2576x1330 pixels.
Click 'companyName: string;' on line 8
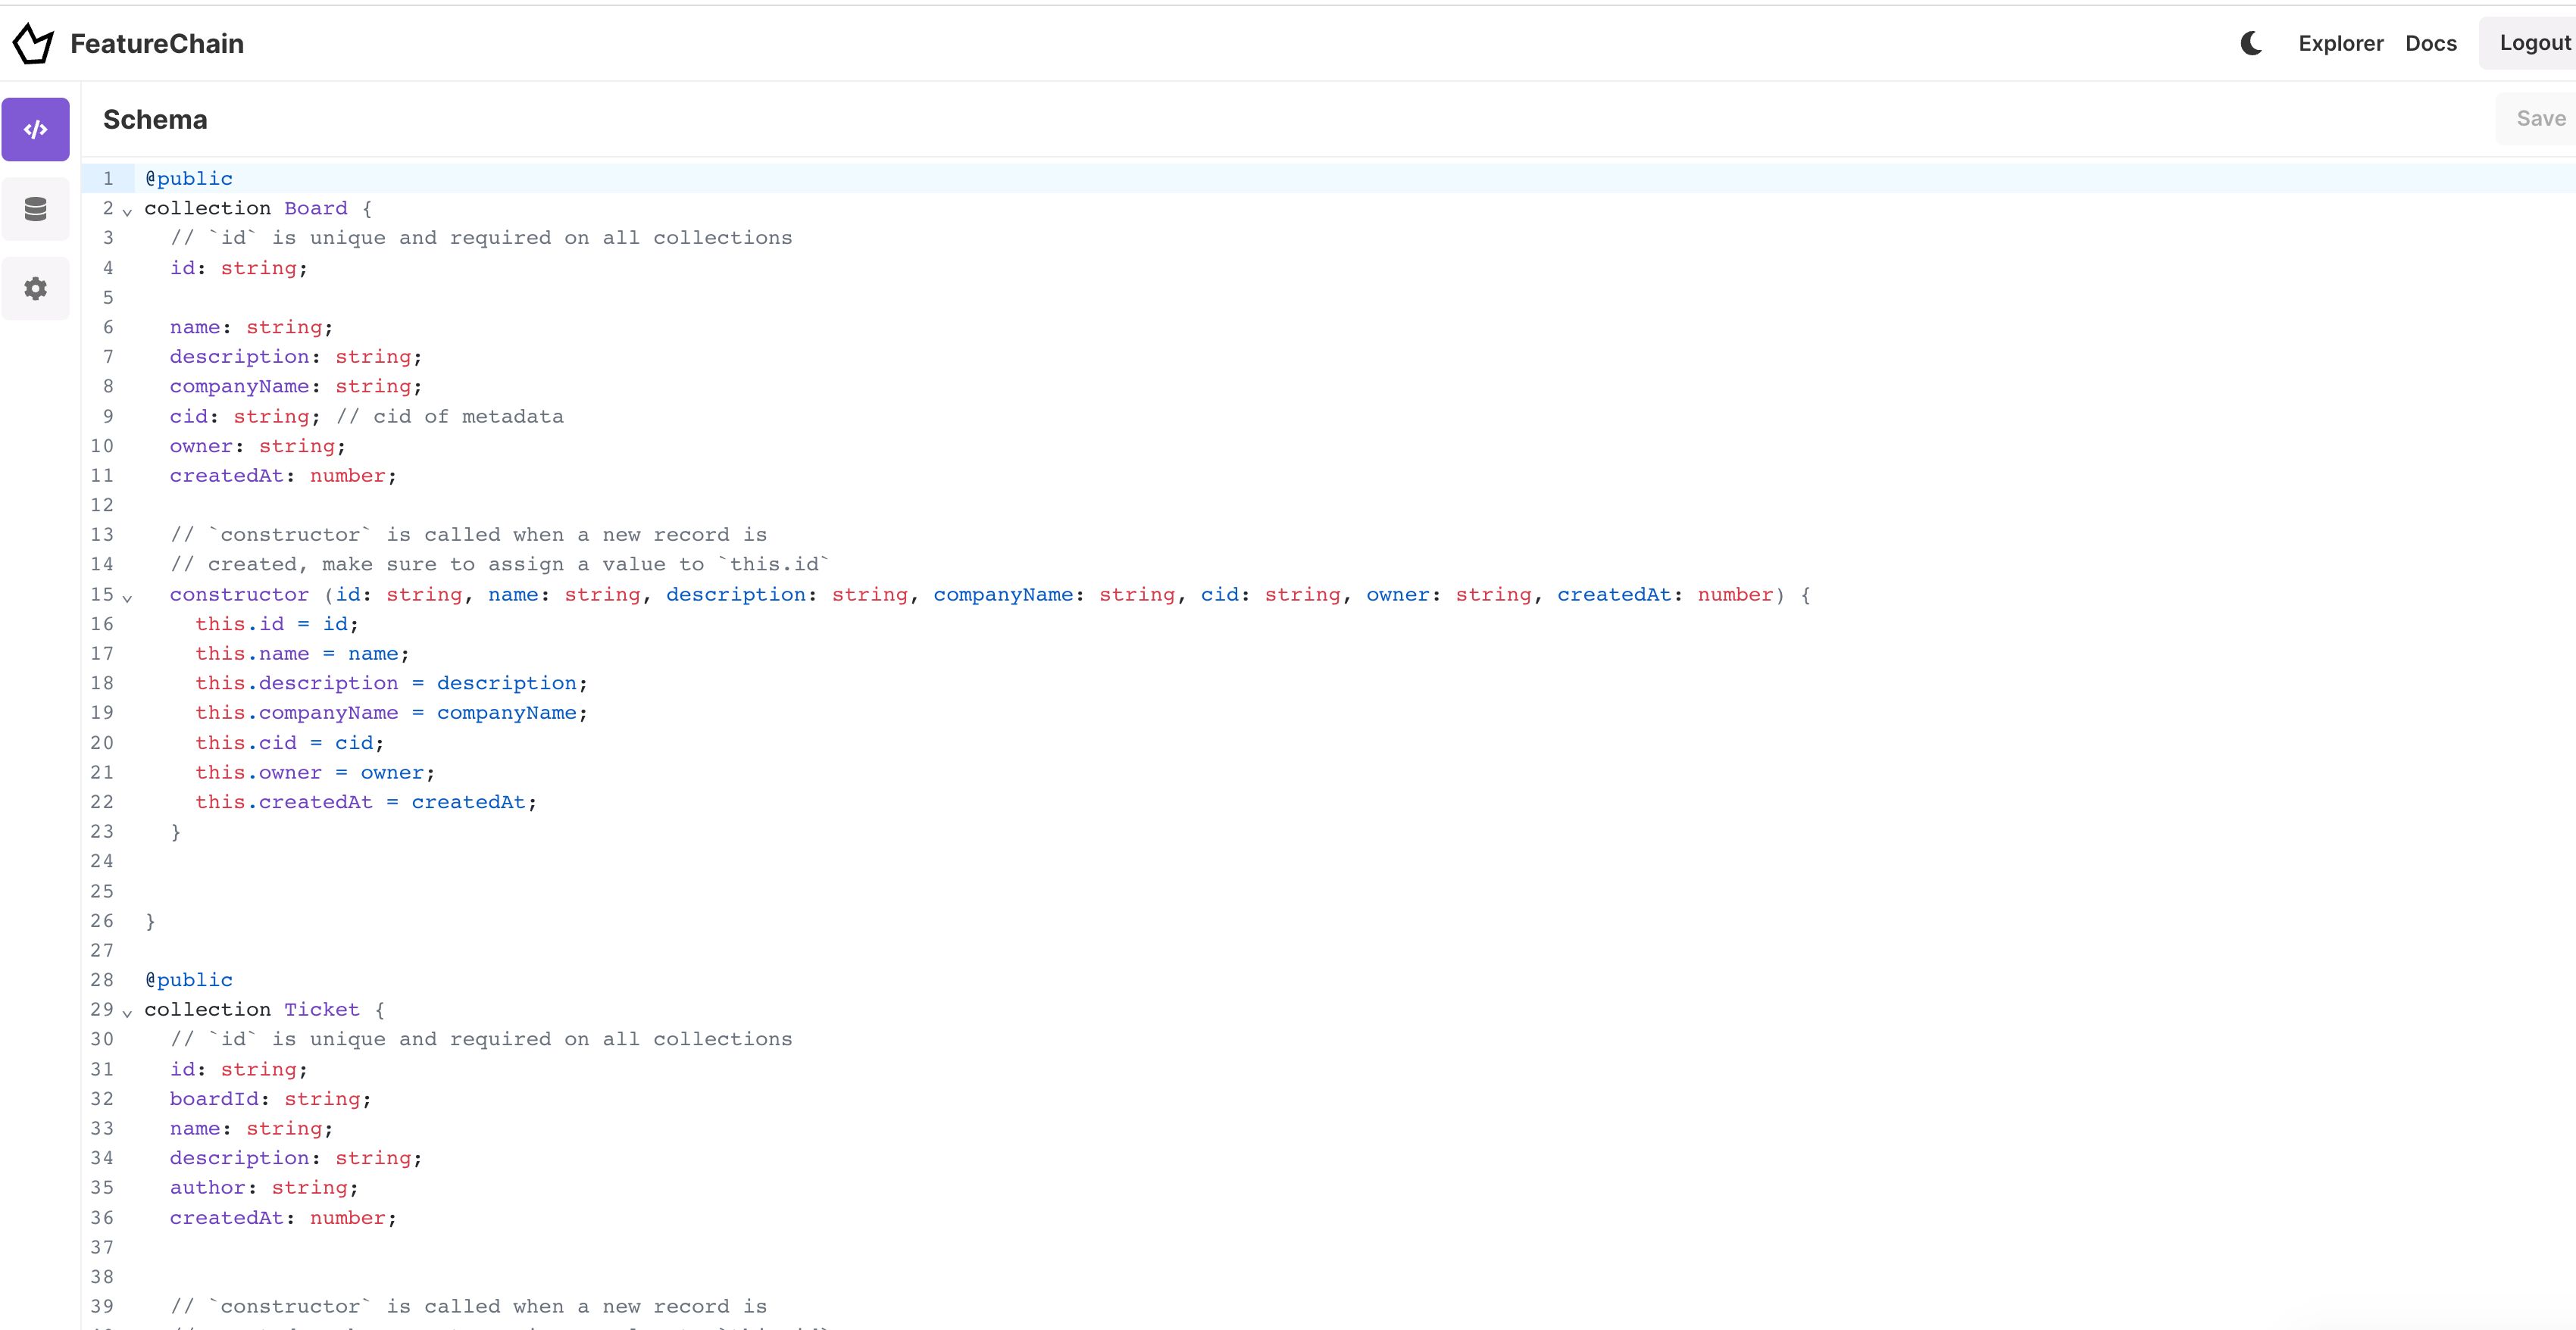coord(296,387)
